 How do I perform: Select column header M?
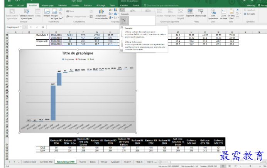(178, 32)
